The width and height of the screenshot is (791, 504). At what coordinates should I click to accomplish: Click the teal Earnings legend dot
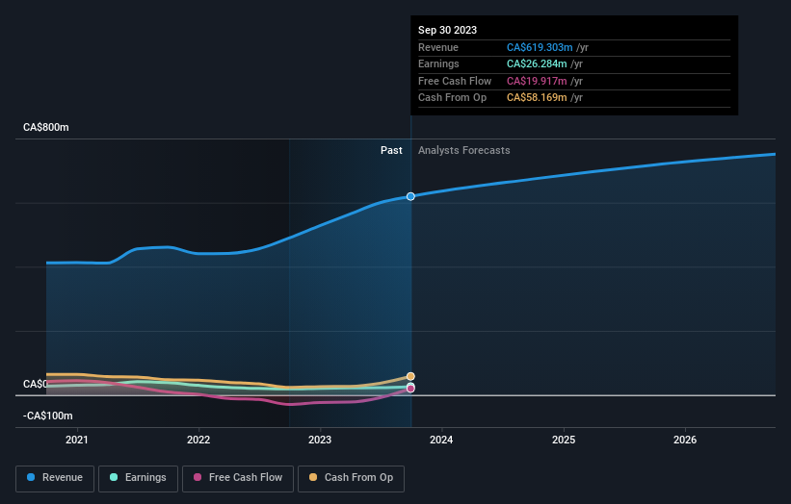(x=114, y=477)
